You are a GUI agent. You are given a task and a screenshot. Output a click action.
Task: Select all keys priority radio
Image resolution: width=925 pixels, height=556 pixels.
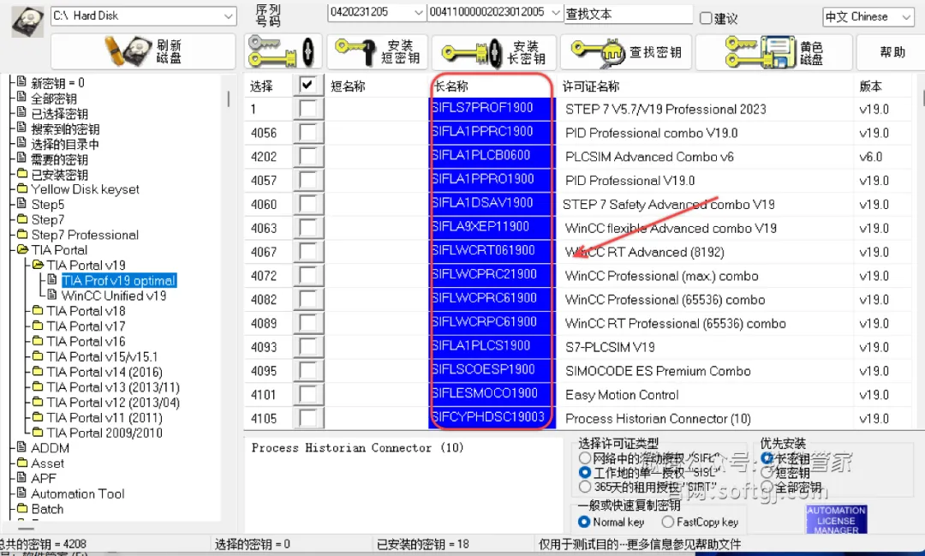767,487
